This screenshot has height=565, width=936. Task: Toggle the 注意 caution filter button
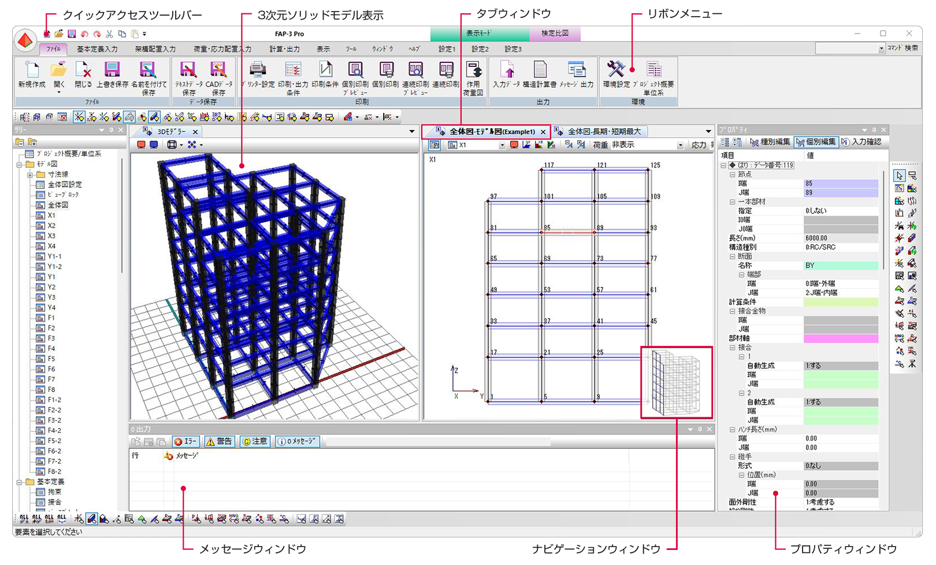(255, 441)
